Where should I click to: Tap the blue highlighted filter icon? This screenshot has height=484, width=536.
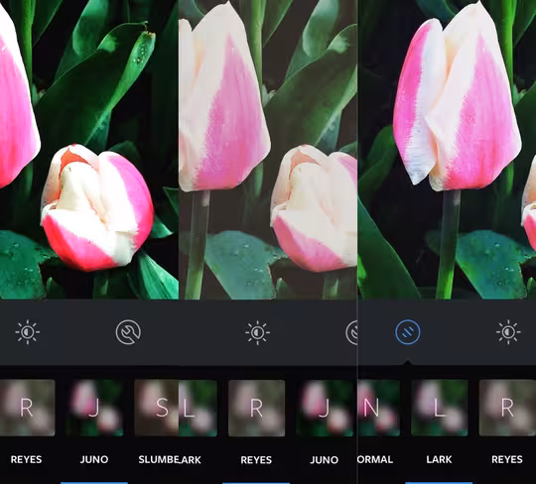(408, 332)
